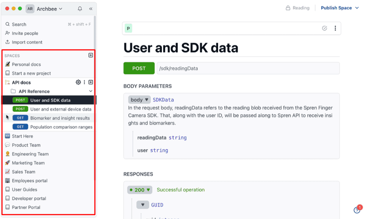Add a new space with plus icon
This screenshot has height=219, width=366.
(x=91, y=55)
